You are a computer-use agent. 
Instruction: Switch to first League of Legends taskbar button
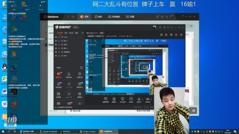pos(49,132)
